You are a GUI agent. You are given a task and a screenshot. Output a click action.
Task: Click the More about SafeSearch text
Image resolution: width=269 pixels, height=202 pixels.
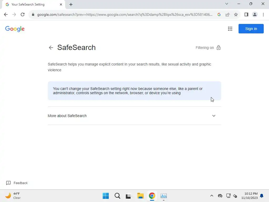tap(67, 116)
